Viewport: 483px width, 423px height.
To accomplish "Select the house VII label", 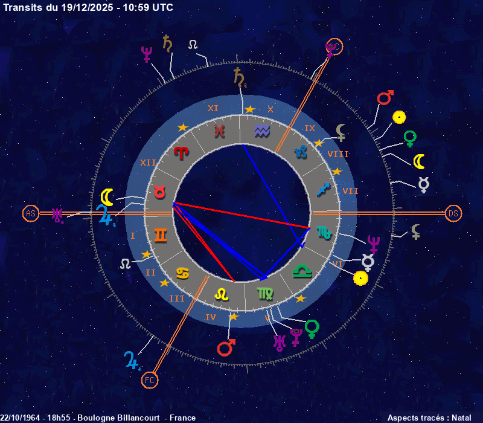I will coord(350,191).
